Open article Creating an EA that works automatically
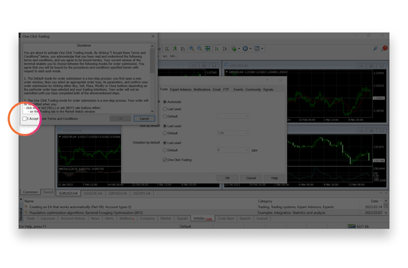The width and height of the screenshot is (408, 268). [80, 207]
